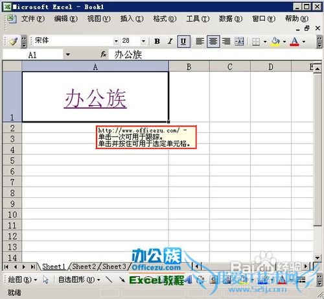This screenshot has width=324, height=299.
Task: Toggle Bold formatting
Action: [157, 41]
